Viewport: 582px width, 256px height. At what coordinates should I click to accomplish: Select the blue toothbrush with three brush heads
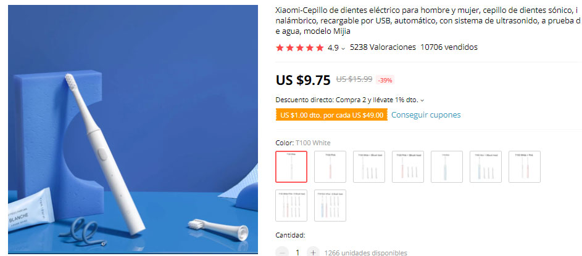click(486, 167)
